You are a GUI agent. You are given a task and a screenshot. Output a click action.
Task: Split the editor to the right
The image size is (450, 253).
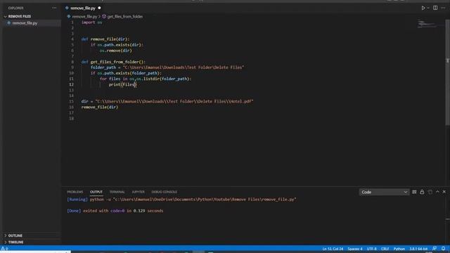435,8
